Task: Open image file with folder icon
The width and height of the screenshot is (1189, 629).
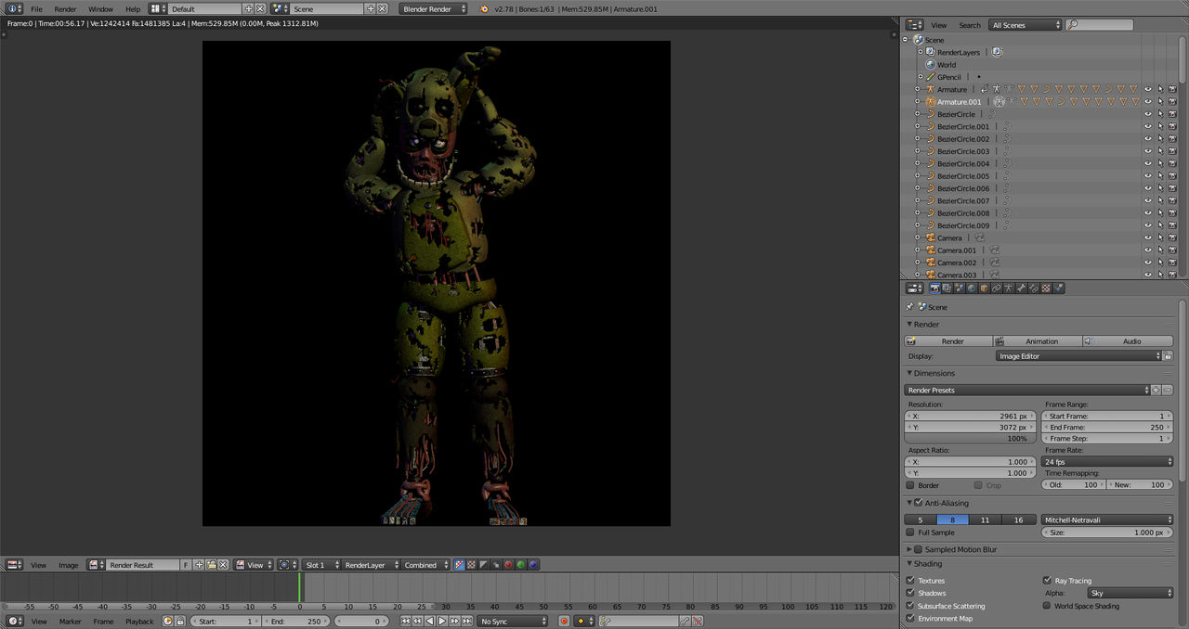Action: (211, 565)
